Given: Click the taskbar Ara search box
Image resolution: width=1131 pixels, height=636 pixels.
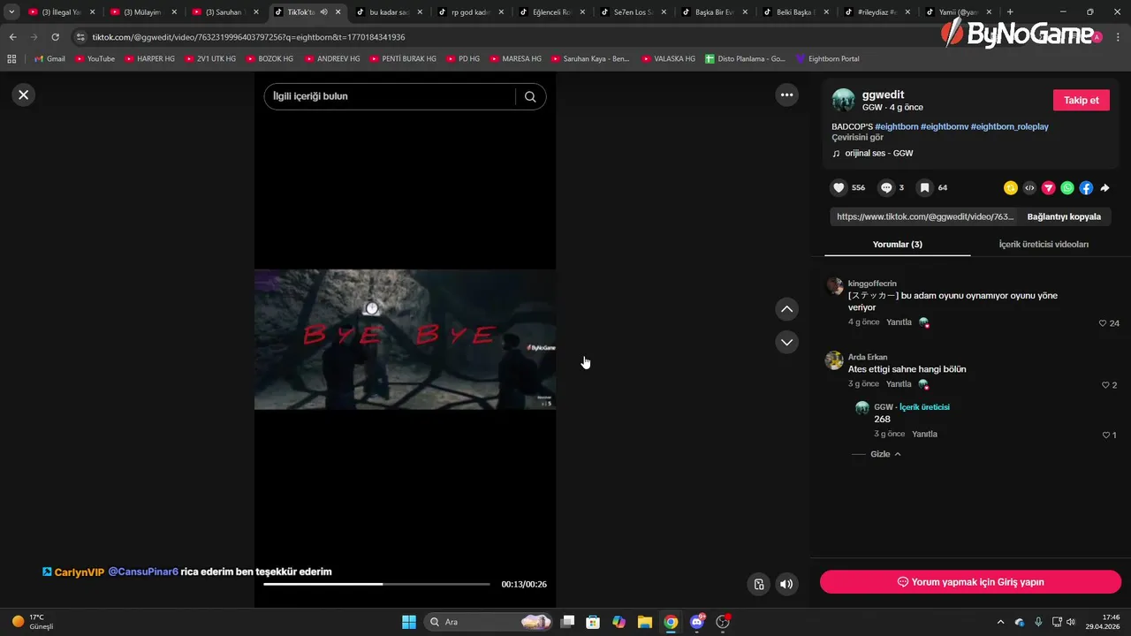Looking at the screenshot, I should click(488, 622).
